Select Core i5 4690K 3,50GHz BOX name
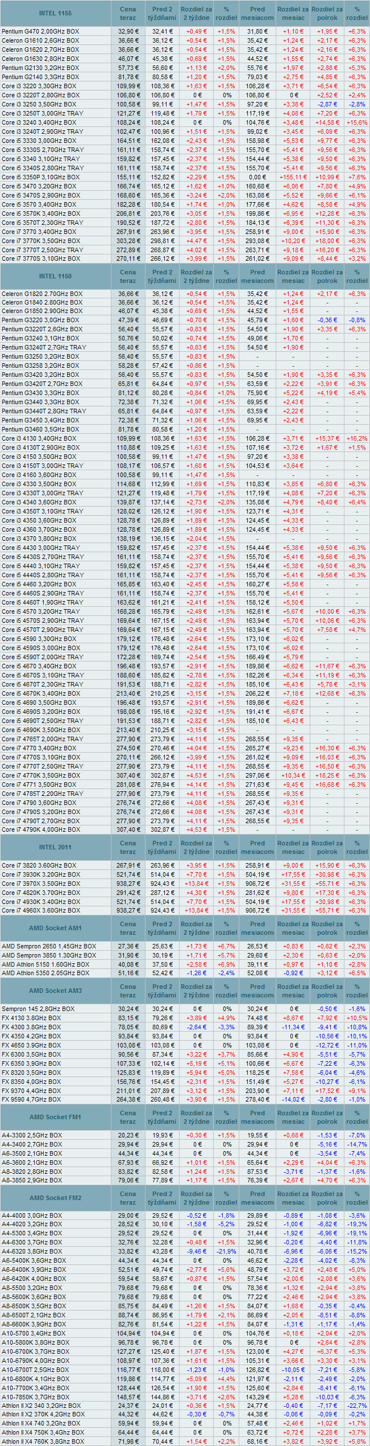Image resolution: width=370 pixels, height=1446 pixels. pos(41,730)
